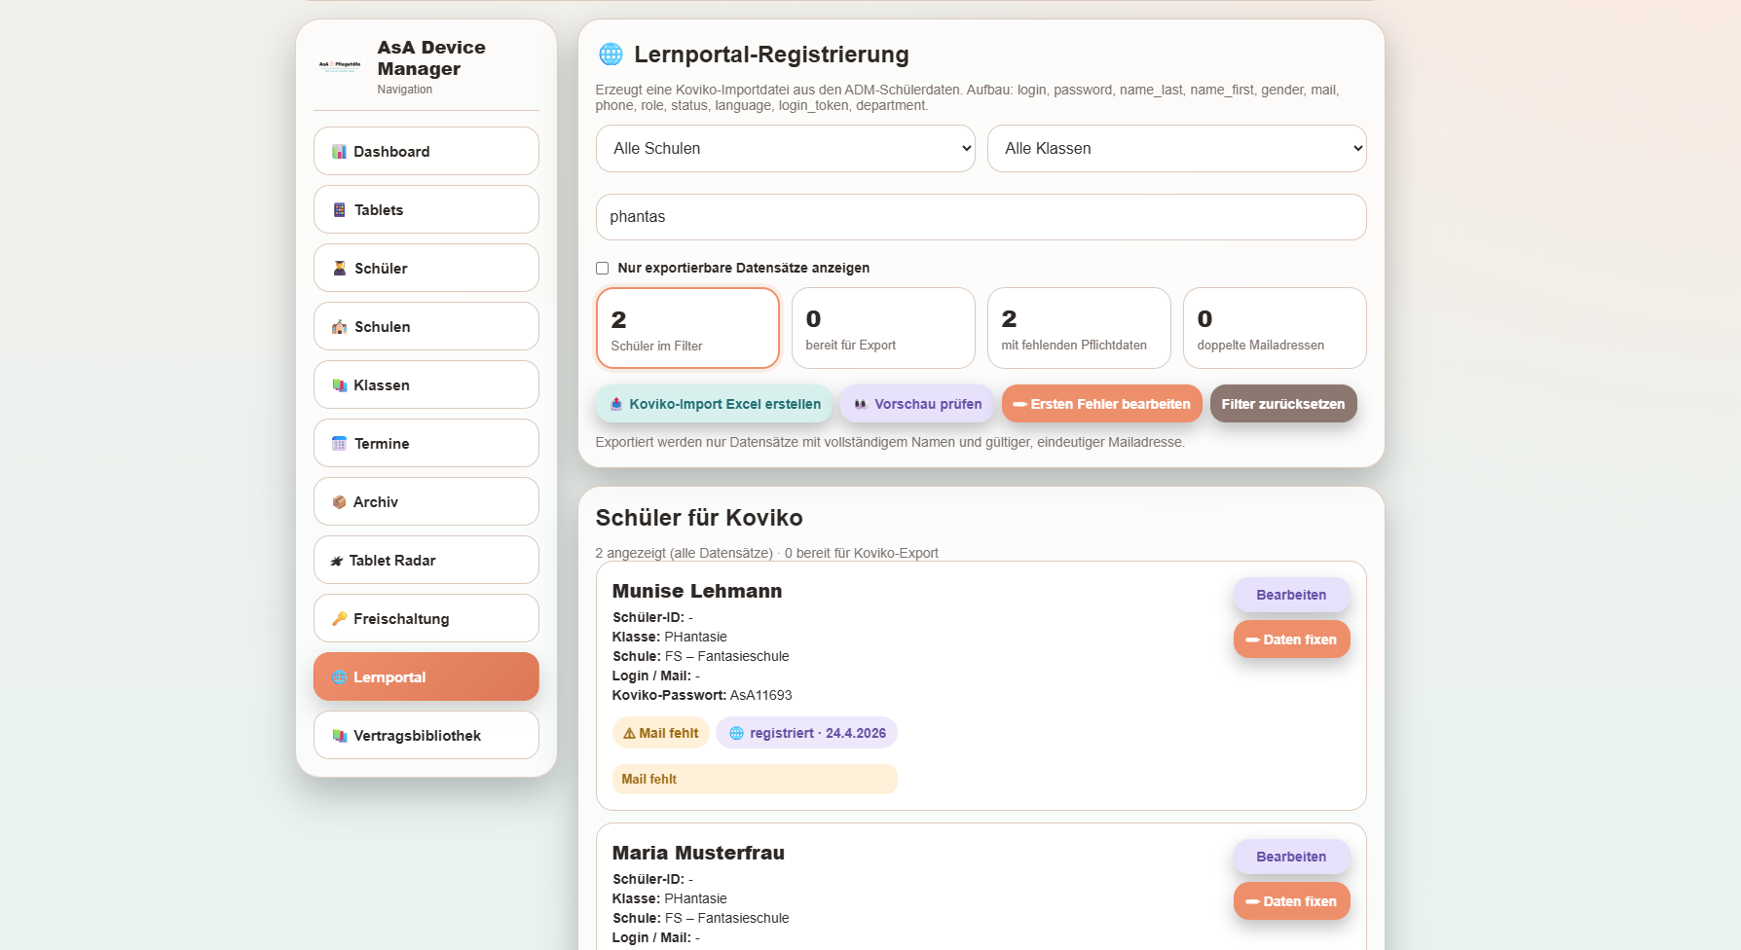Navigate to the Schüler section

coord(426,269)
